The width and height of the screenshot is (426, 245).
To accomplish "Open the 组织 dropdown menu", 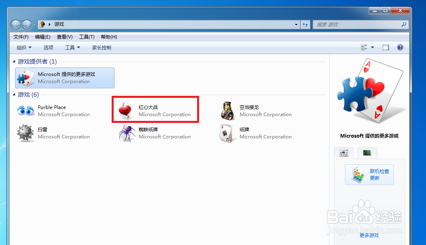I will point(24,48).
